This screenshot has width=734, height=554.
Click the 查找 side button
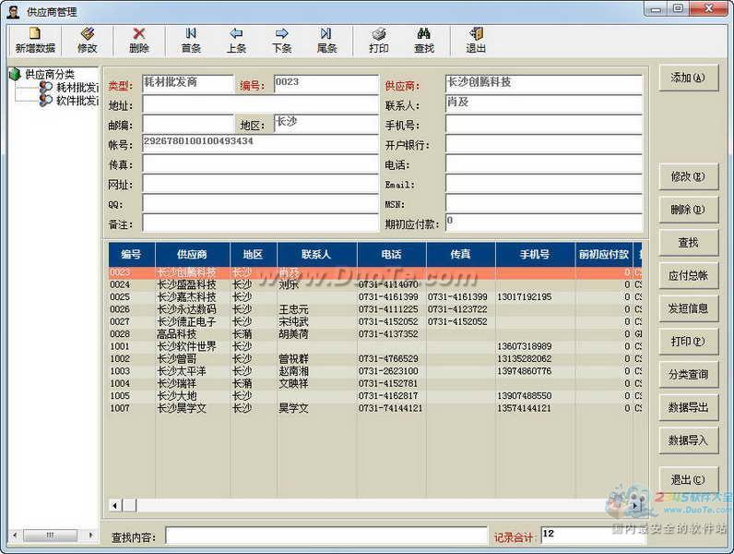pos(688,242)
